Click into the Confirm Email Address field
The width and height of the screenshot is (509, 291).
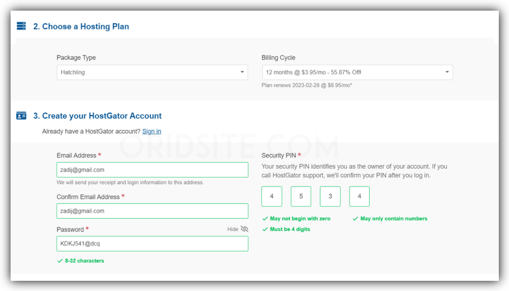coord(152,211)
